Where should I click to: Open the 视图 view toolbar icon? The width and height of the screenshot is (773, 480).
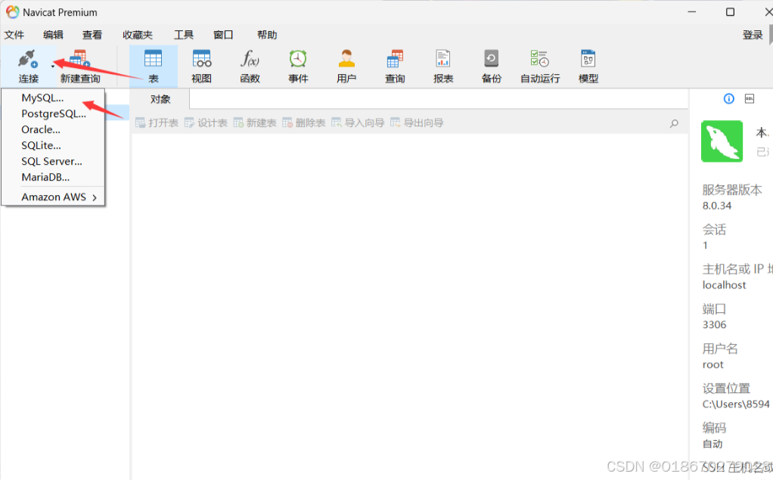(x=202, y=59)
